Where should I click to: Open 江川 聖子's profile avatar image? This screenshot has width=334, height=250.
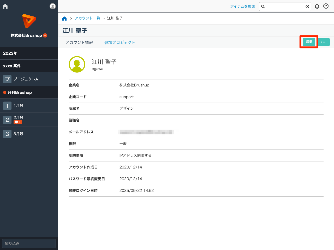point(77,64)
